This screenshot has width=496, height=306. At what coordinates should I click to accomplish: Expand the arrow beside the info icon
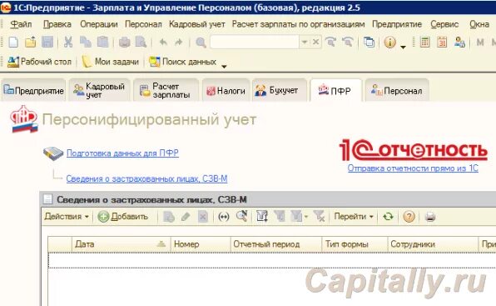403,48
